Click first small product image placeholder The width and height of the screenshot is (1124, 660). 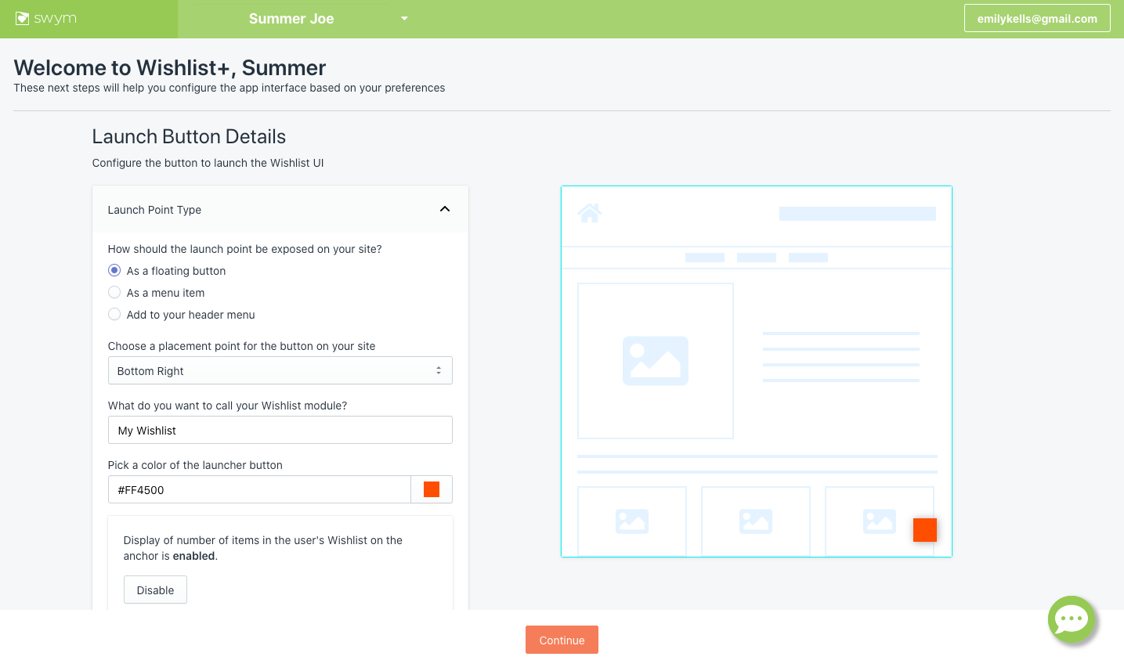[631, 521]
